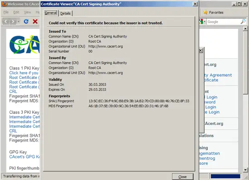Open the third Root Certificate link
The height and width of the screenshot is (180, 249).
click(24, 87)
